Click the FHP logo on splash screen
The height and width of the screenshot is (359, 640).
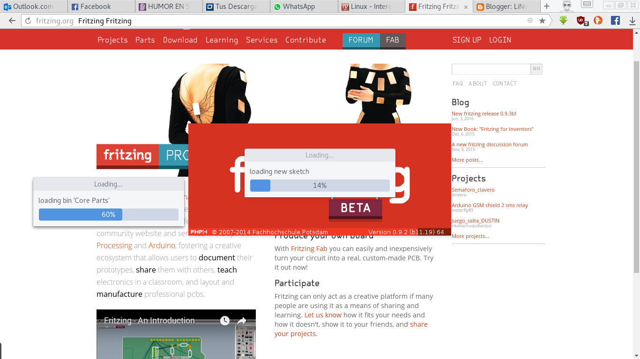[199, 232]
